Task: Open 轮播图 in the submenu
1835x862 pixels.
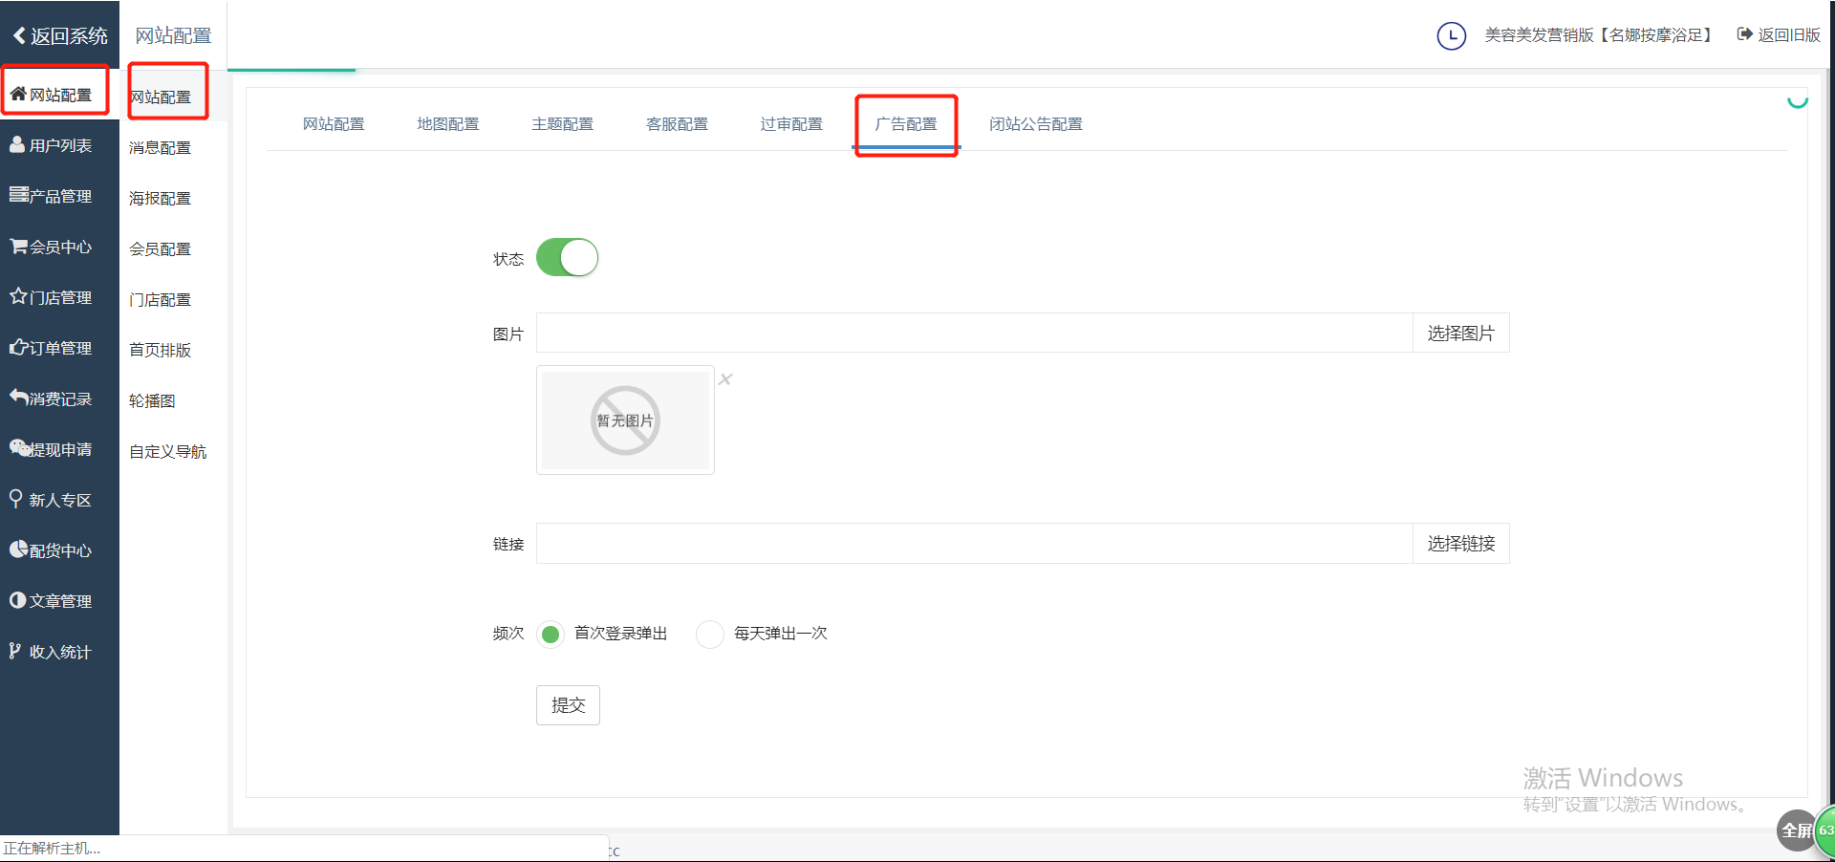Action: [x=153, y=400]
